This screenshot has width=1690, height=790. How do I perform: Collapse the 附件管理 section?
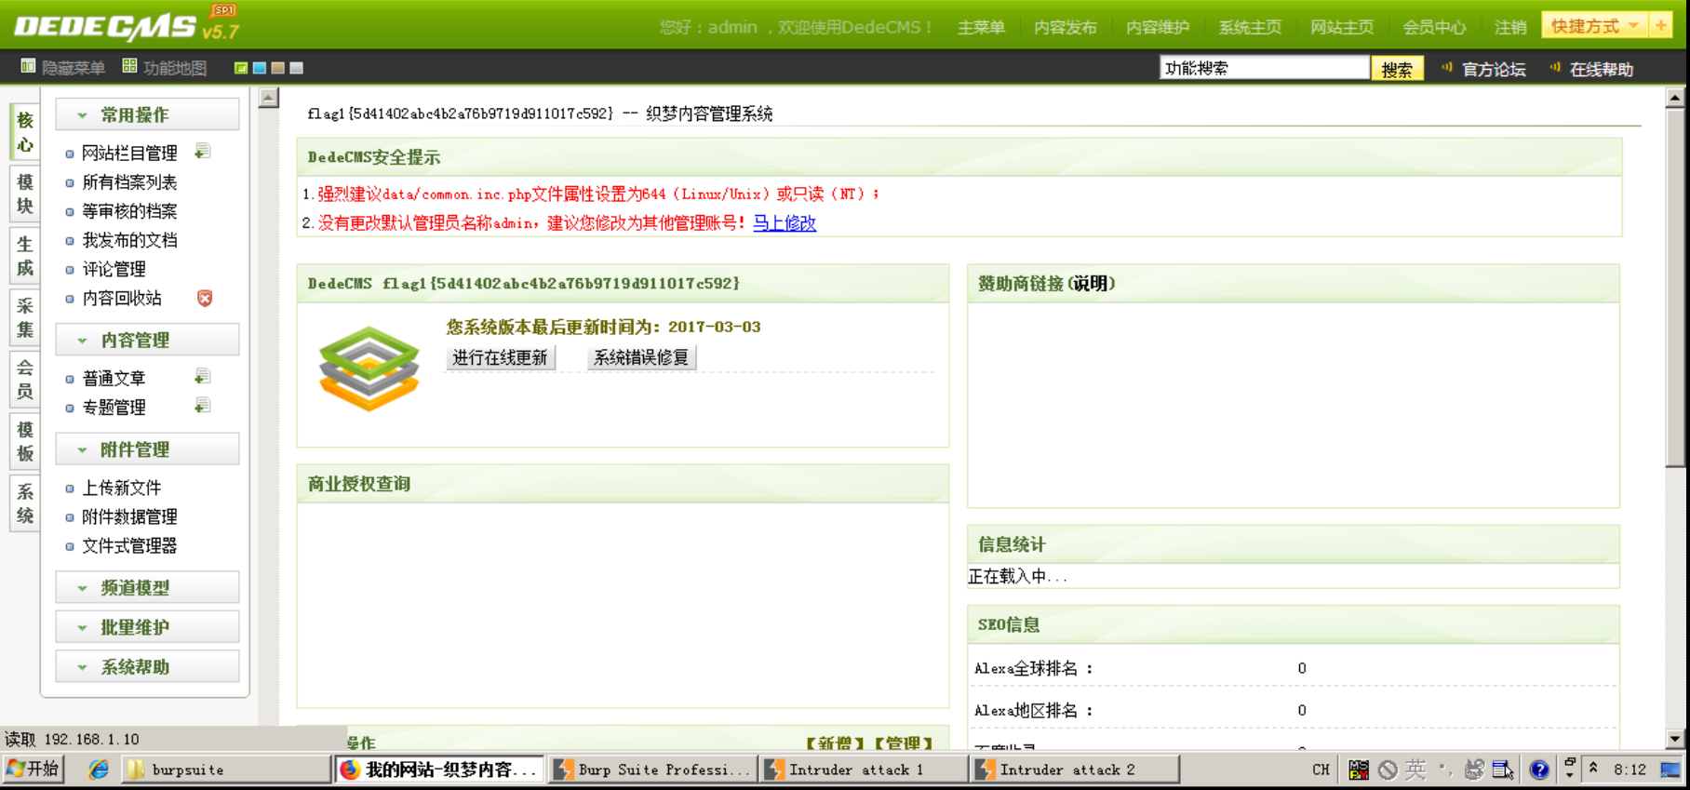tap(147, 449)
